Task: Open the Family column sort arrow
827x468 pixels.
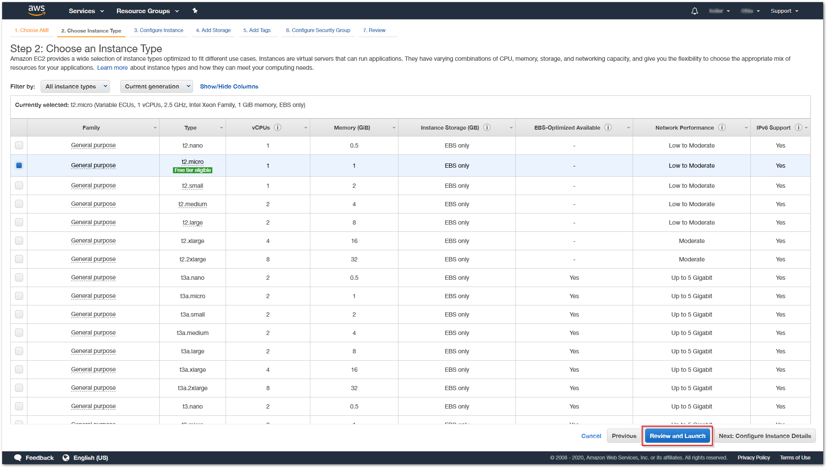Action: [155, 128]
